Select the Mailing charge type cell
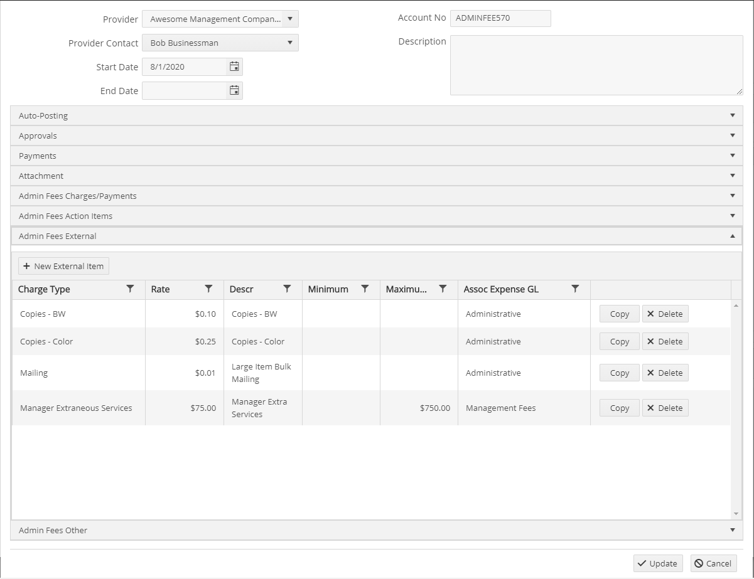This screenshot has height=579, width=754. tap(78, 373)
